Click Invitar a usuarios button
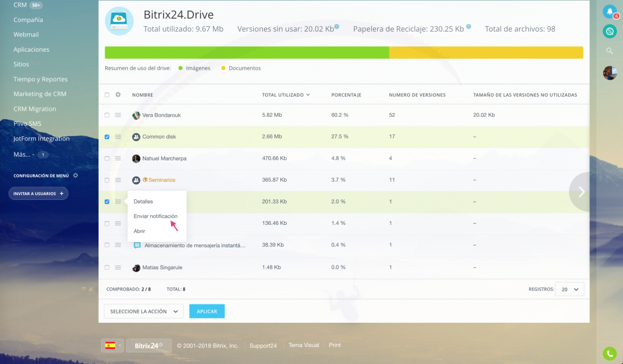 coord(38,193)
